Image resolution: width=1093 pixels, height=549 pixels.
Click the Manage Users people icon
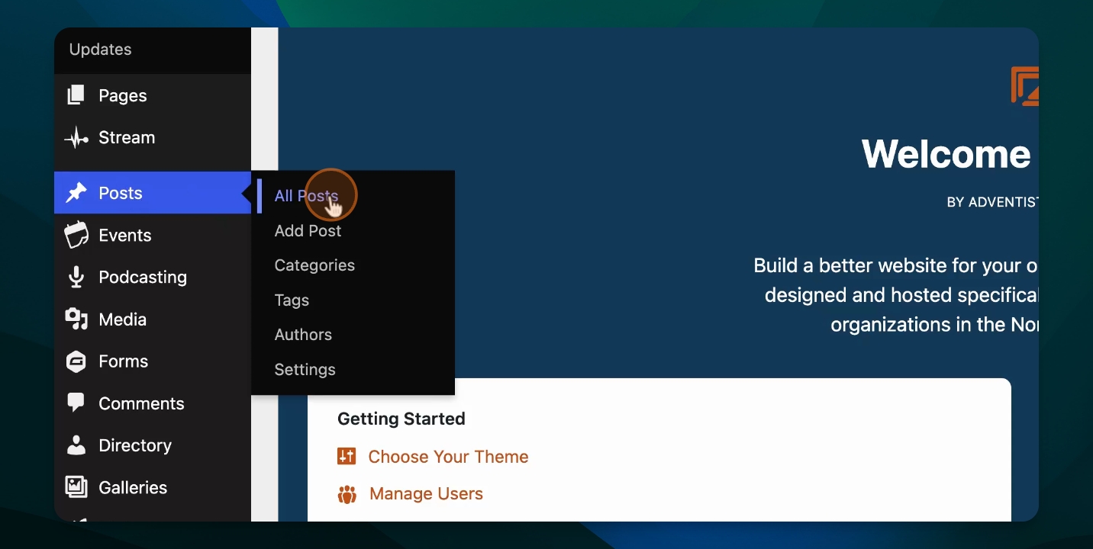[347, 494]
